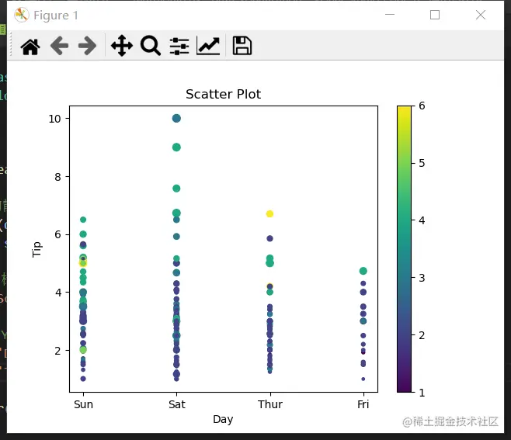Minimize the Figure 1 window
The image size is (511, 440).
point(390,15)
